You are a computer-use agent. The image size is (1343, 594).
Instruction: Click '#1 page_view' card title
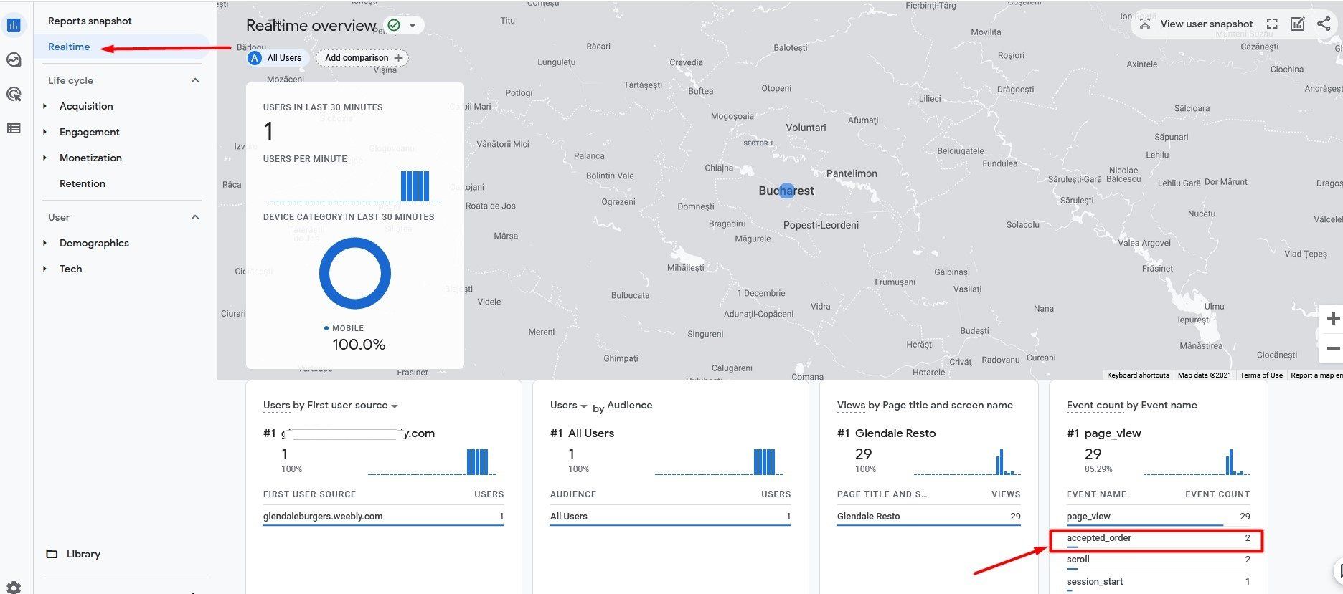tap(1103, 433)
